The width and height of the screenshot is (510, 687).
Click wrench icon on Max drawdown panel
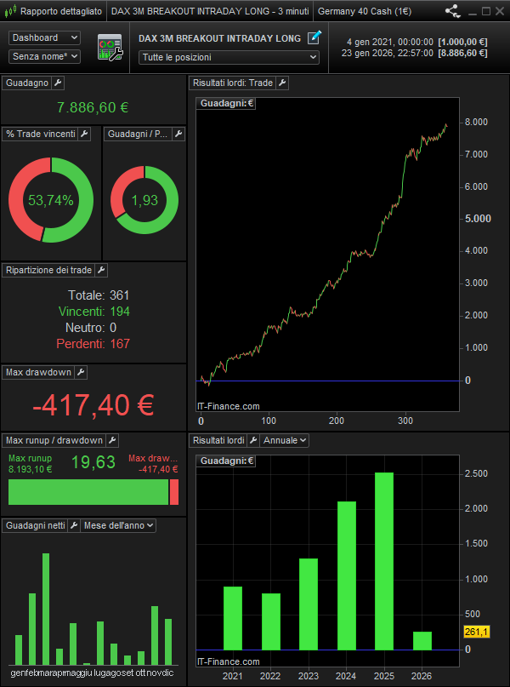[81, 372]
